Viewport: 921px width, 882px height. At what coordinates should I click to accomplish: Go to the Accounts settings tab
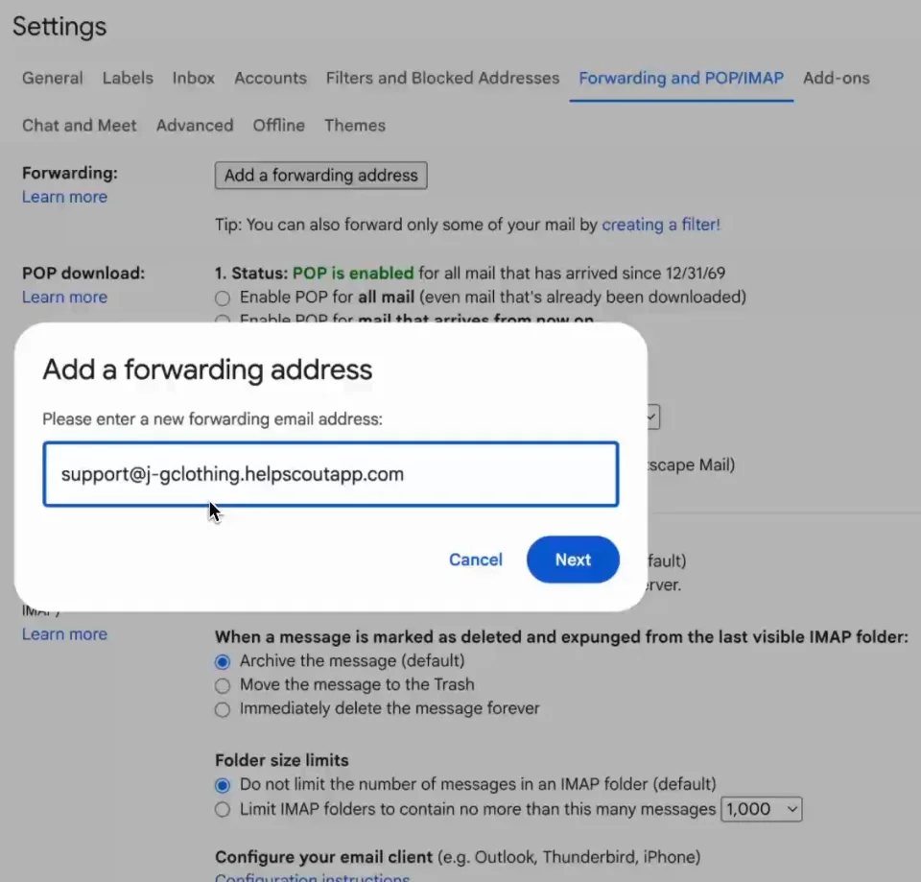pos(271,78)
